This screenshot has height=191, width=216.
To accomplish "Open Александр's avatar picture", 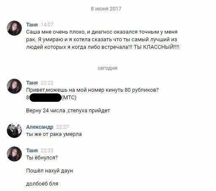I will click(14, 130).
